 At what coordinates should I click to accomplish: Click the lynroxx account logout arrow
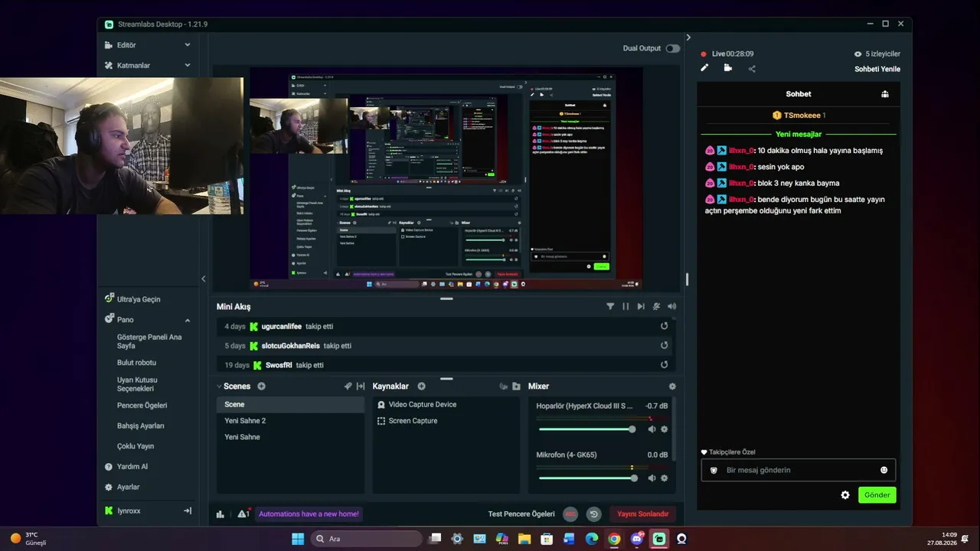coord(188,510)
